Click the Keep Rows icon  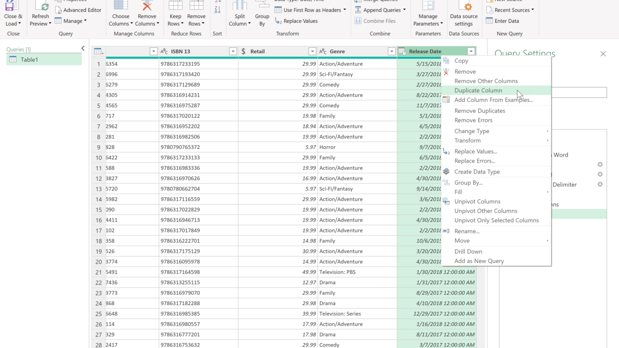pos(175,6)
